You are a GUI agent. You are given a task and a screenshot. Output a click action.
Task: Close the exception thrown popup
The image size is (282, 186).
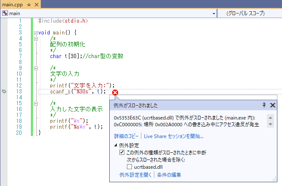(x=273, y=105)
